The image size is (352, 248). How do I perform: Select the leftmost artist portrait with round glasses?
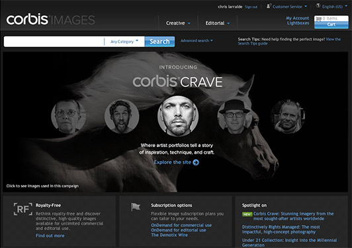(68, 116)
